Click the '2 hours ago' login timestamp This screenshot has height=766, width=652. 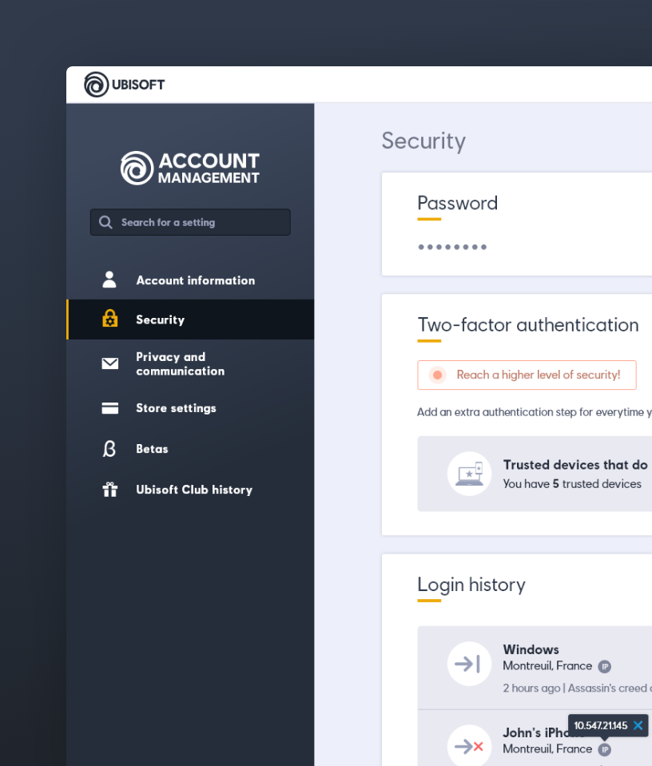tap(531, 688)
